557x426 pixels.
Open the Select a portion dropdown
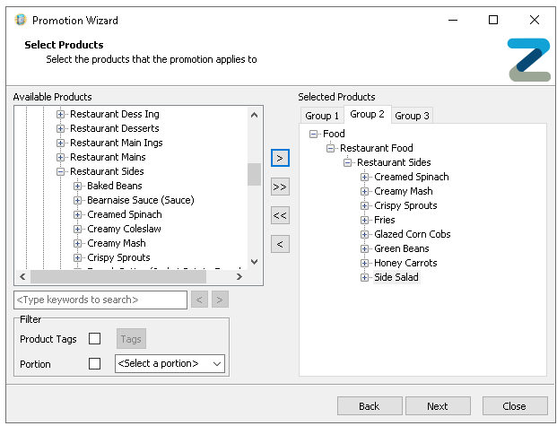(170, 364)
